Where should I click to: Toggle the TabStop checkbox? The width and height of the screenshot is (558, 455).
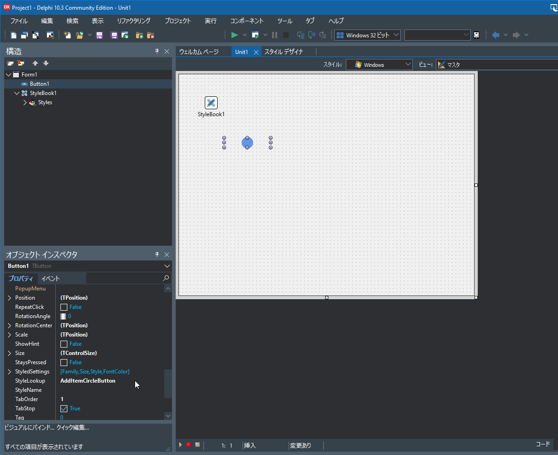pyautogui.click(x=64, y=408)
